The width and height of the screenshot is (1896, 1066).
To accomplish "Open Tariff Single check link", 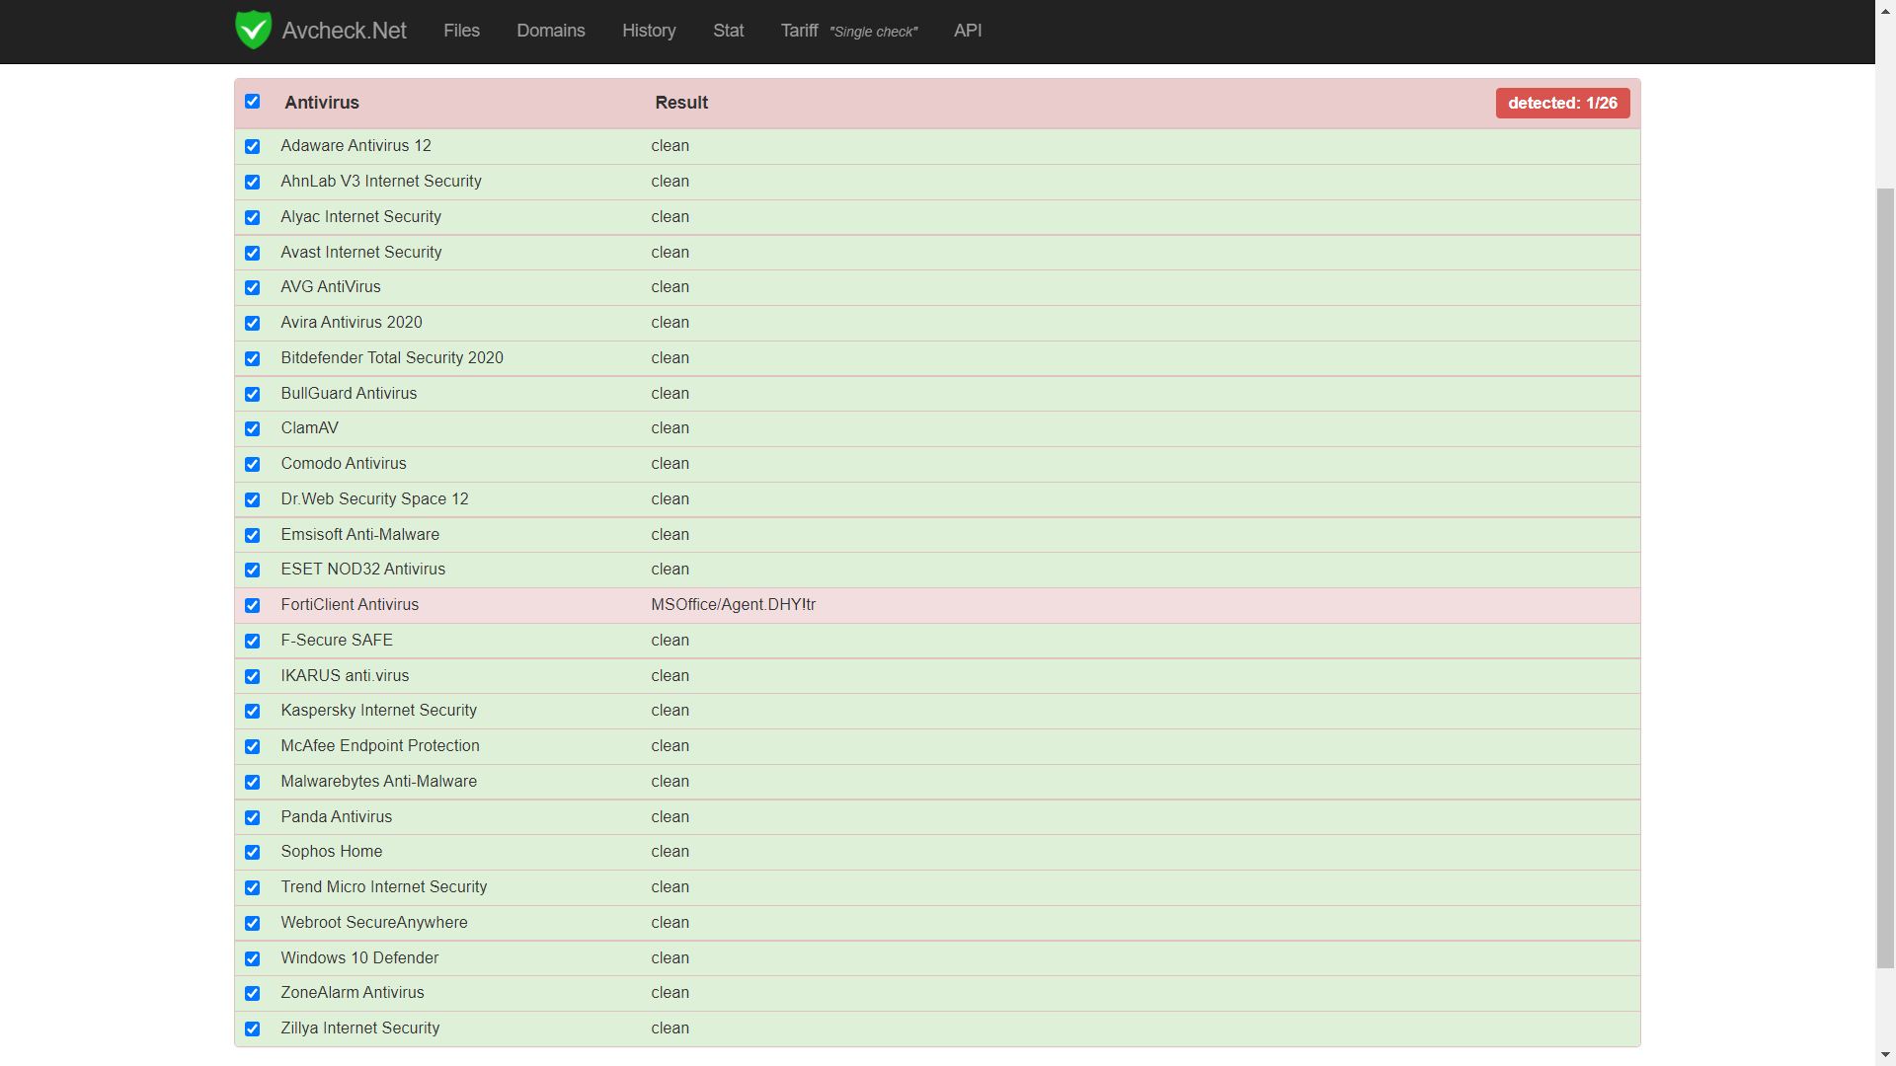I will (848, 31).
